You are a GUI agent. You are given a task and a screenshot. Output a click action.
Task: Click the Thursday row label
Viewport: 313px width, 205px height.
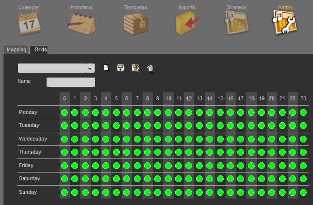[30, 152]
